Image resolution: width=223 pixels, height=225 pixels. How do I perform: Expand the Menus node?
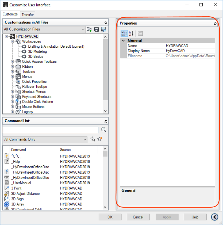click(12, 77)
